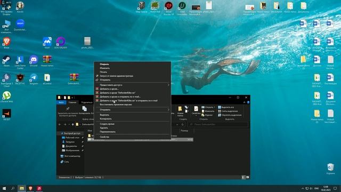This screenshot has height=192, width=341.
Task: Expand "Предоставить доступ к" submenu
Action: [133, 85]
